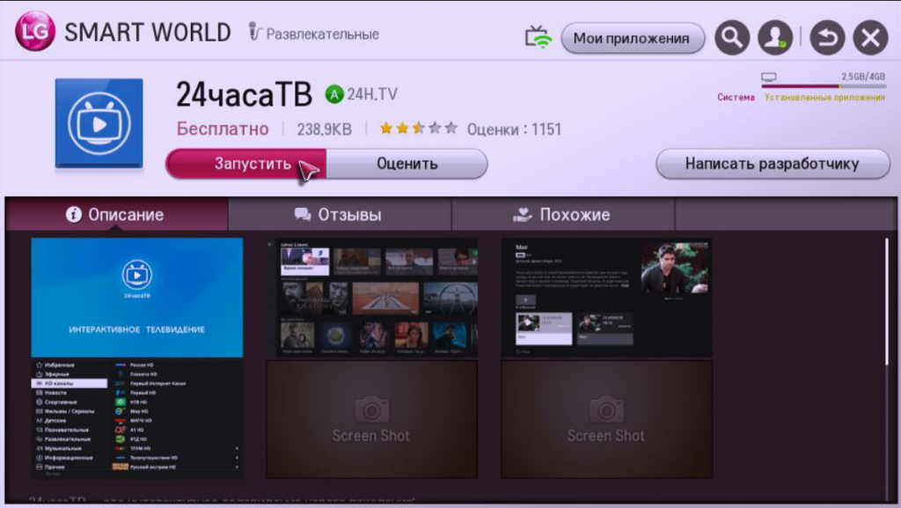Screen dimensions: 901x508
Task: Click the middle Screen Shot placeholder
Action: click(372, 419)
